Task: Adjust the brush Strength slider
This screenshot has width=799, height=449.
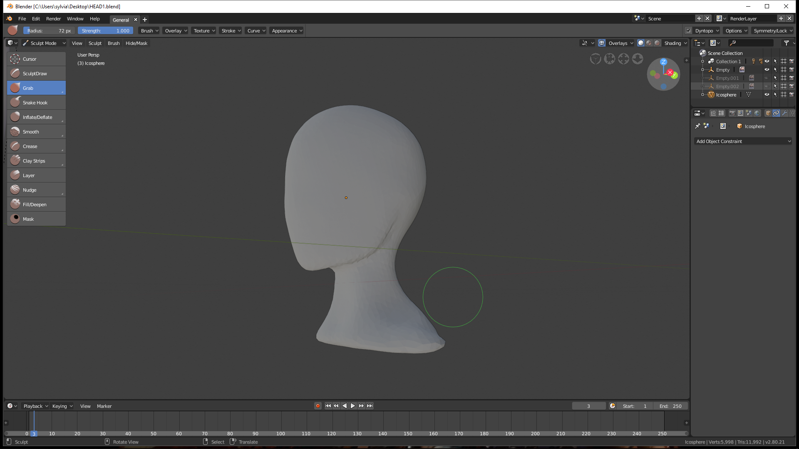Action: 105,31
